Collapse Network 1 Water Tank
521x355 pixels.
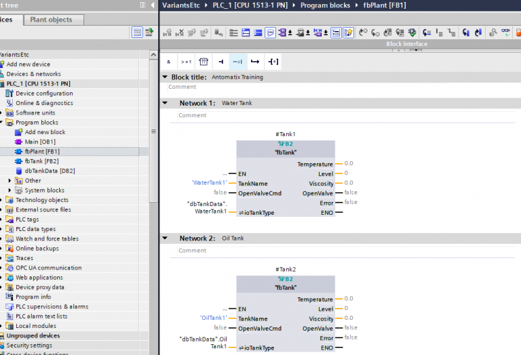point(165,103)
